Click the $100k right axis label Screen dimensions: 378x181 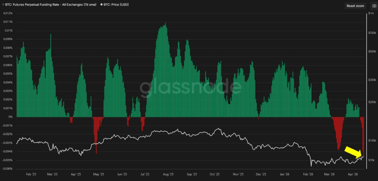(x=372, y=141)
